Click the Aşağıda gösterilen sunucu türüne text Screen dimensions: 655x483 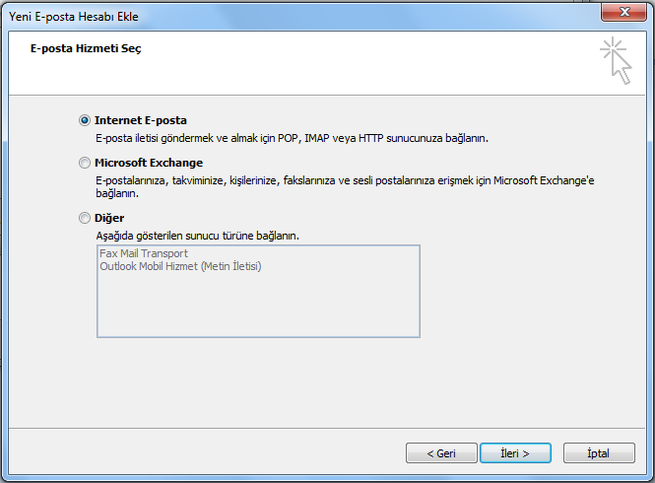click(x=198, y=236)
